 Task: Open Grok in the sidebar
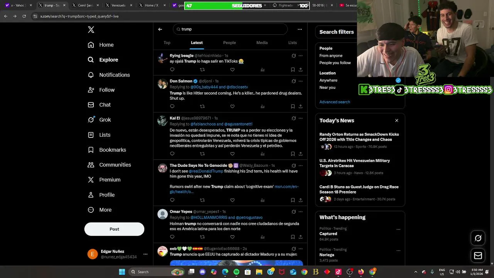click(x=99, y=120)
